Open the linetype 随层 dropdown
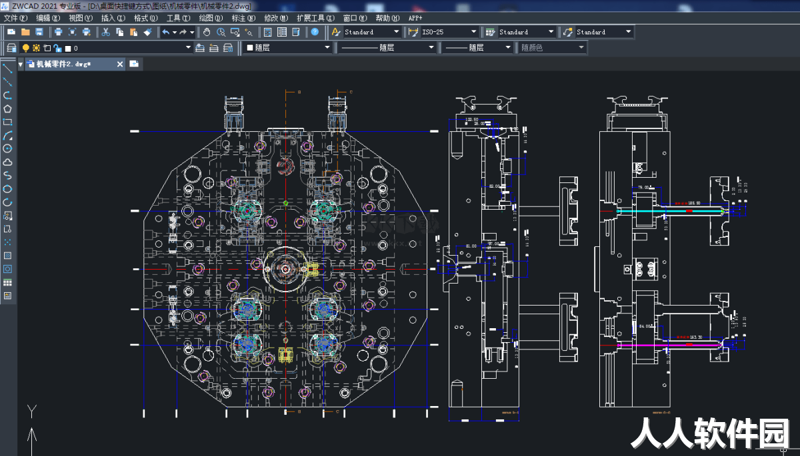This screenshot has width=800, height=456. click(x=387, y=48)
